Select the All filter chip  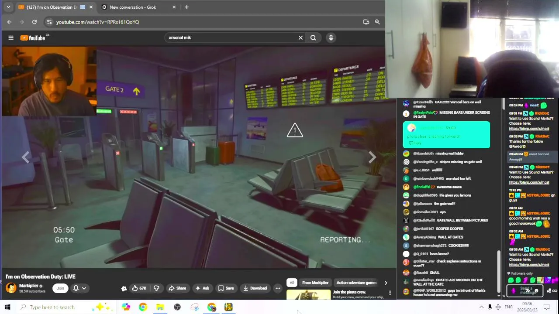click(292, 283)
